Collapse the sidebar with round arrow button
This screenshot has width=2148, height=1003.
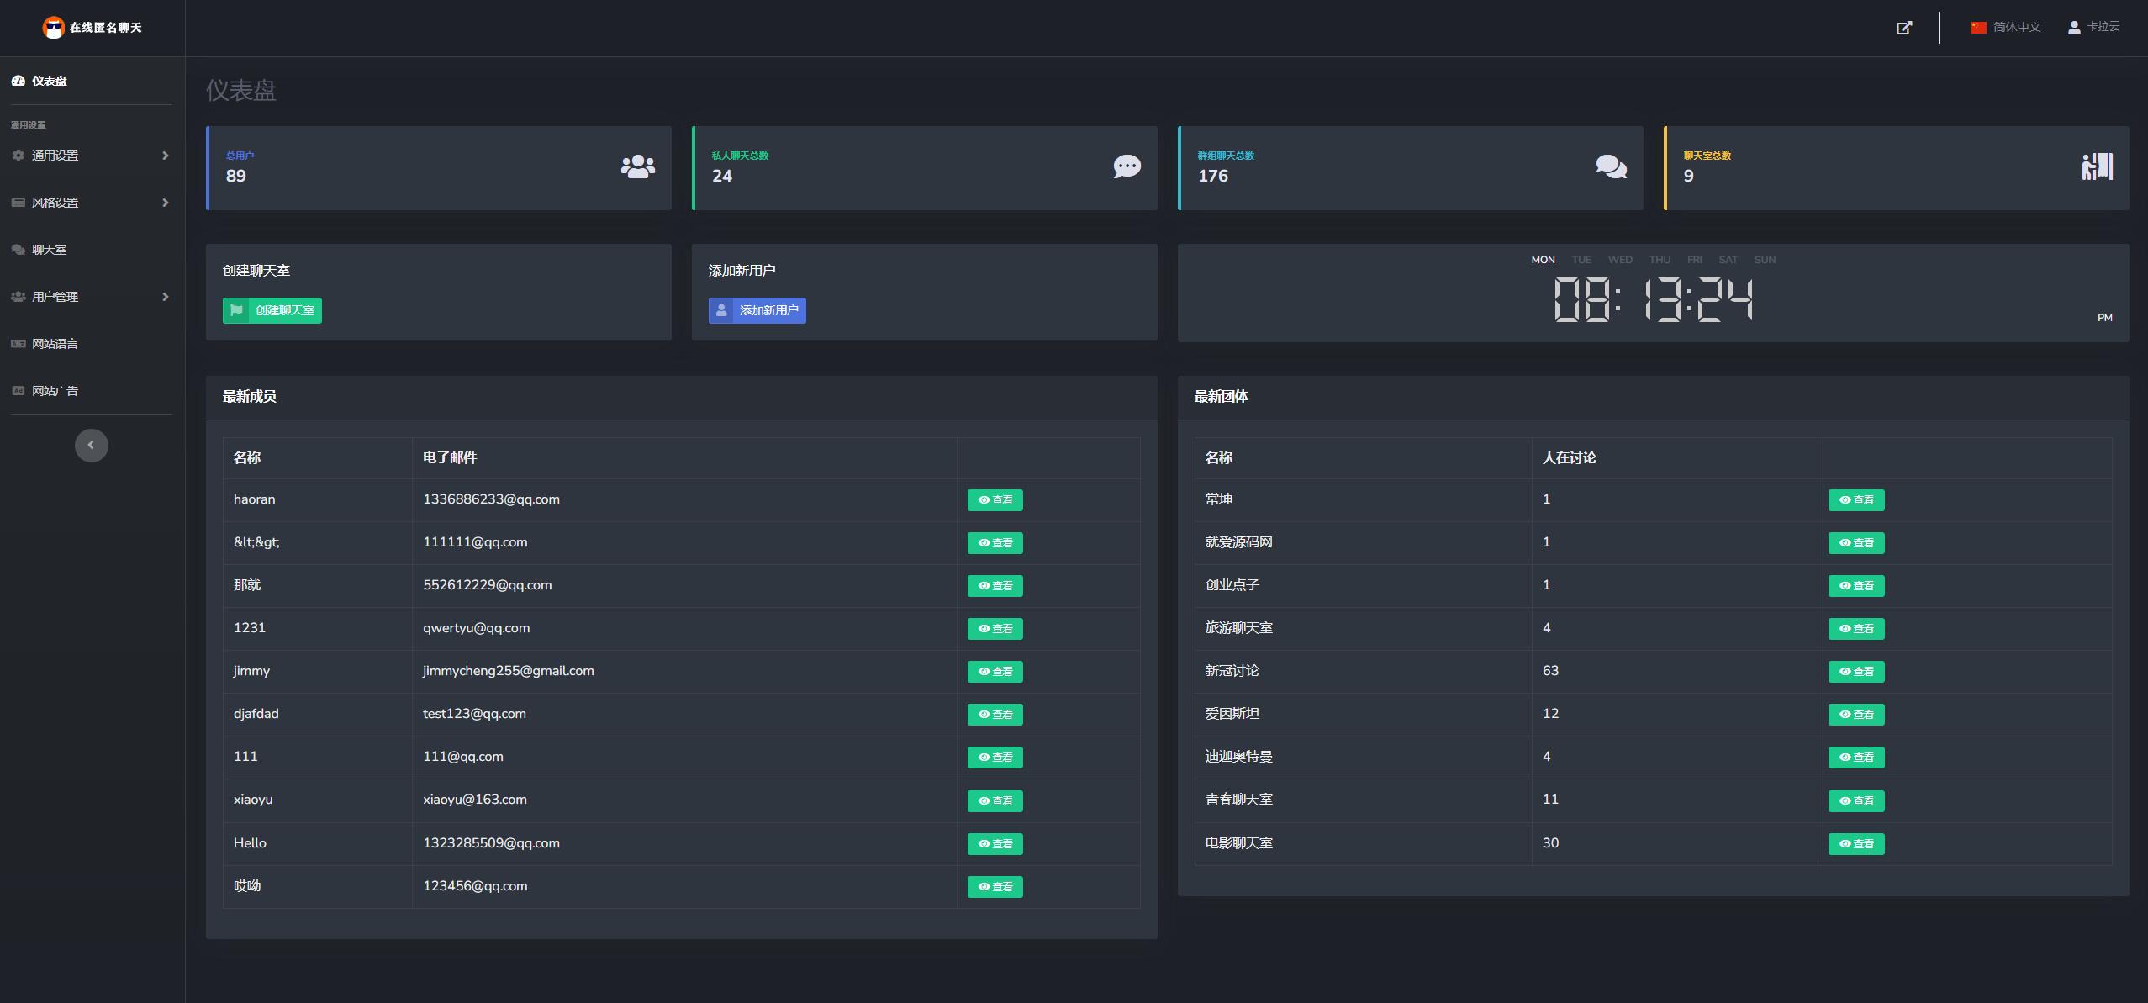[x=91, y=445]
